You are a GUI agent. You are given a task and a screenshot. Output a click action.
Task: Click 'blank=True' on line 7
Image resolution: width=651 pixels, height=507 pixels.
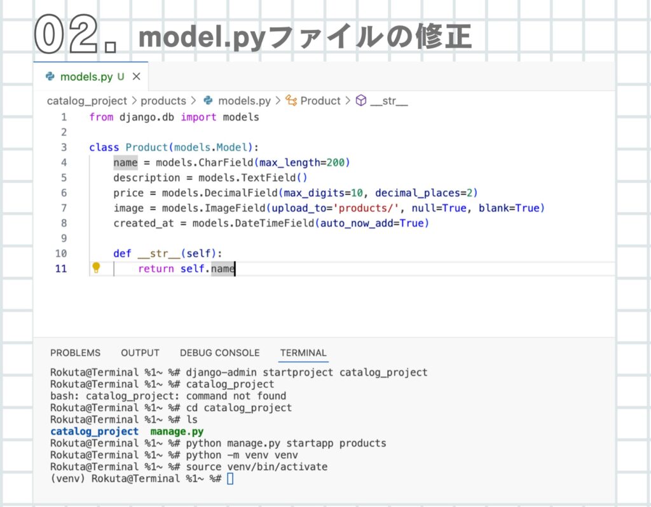coord(509,208)
